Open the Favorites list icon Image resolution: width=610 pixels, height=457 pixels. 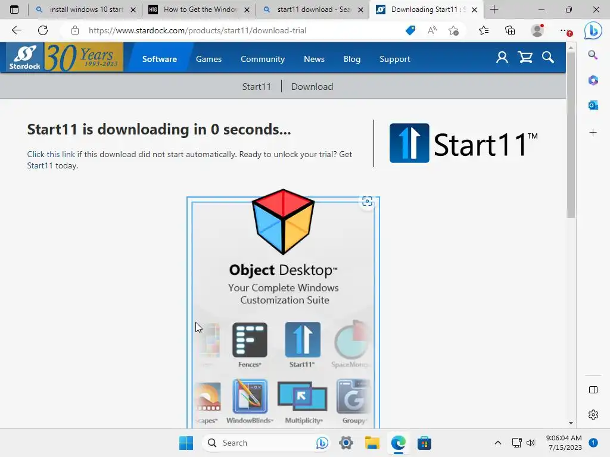tap(484, 30)
